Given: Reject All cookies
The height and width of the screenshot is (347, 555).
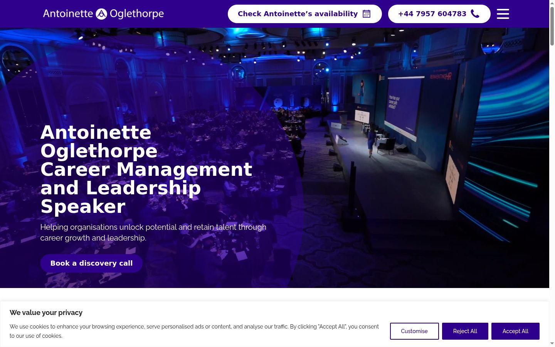Looking at the screenshot, I should pos(465,331).
